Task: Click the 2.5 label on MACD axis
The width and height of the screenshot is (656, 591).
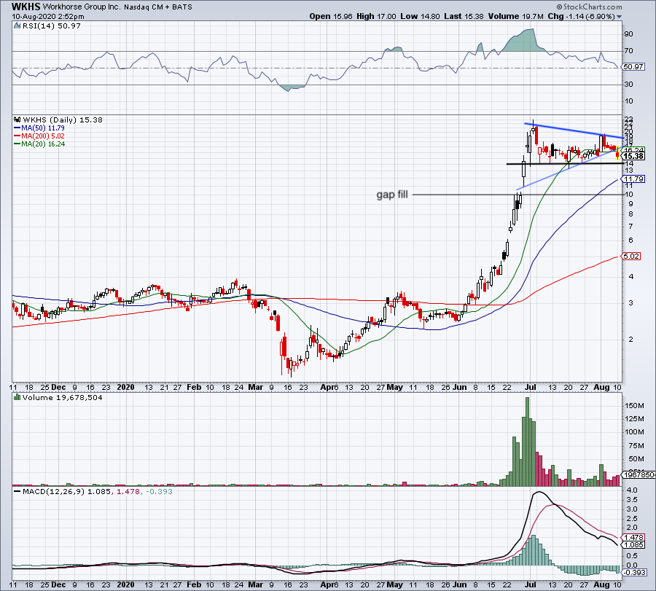Action: click(x=632, y=519)
